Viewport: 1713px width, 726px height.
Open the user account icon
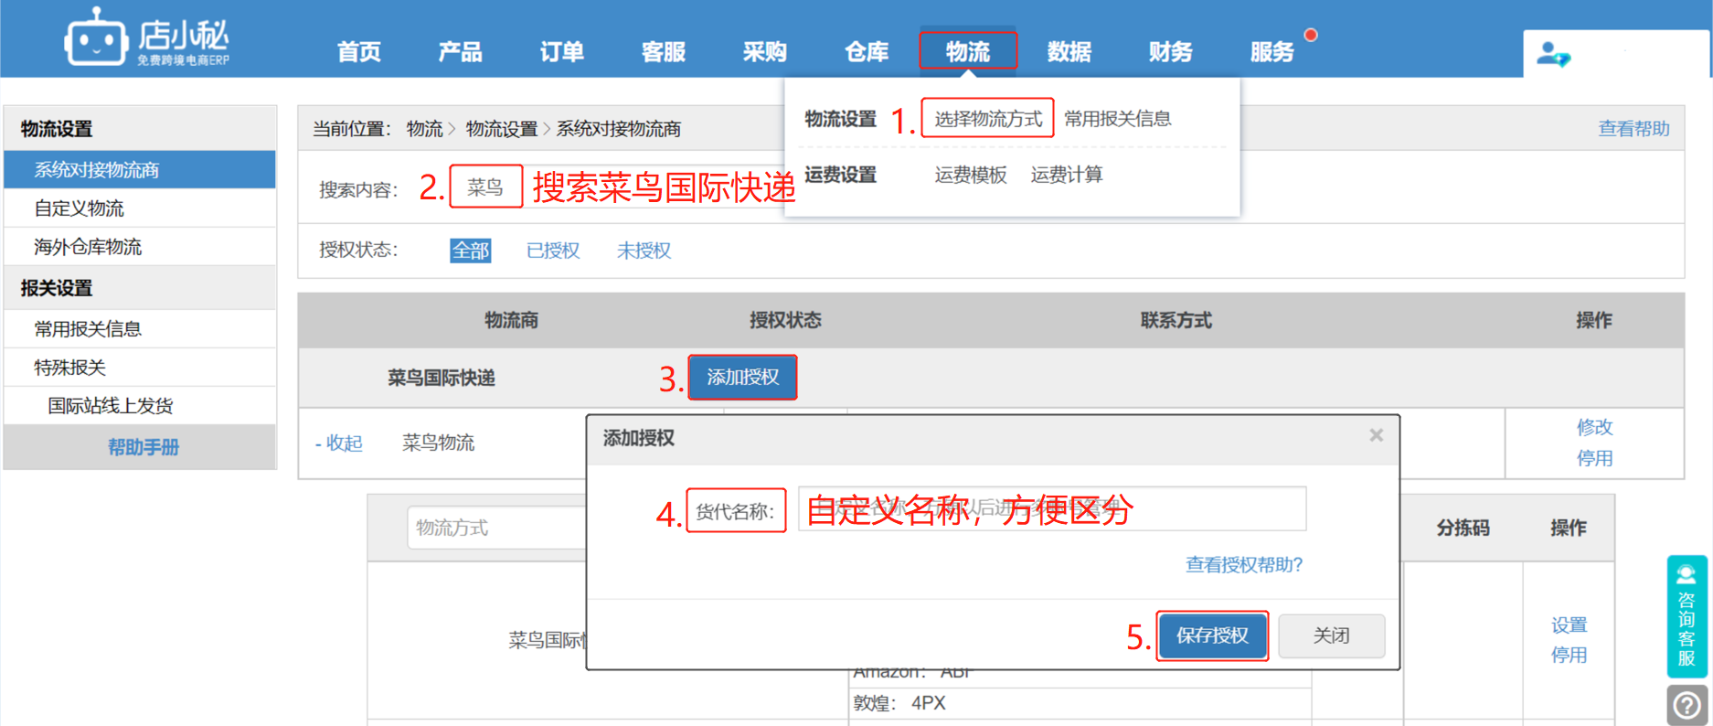point(1552,54)
